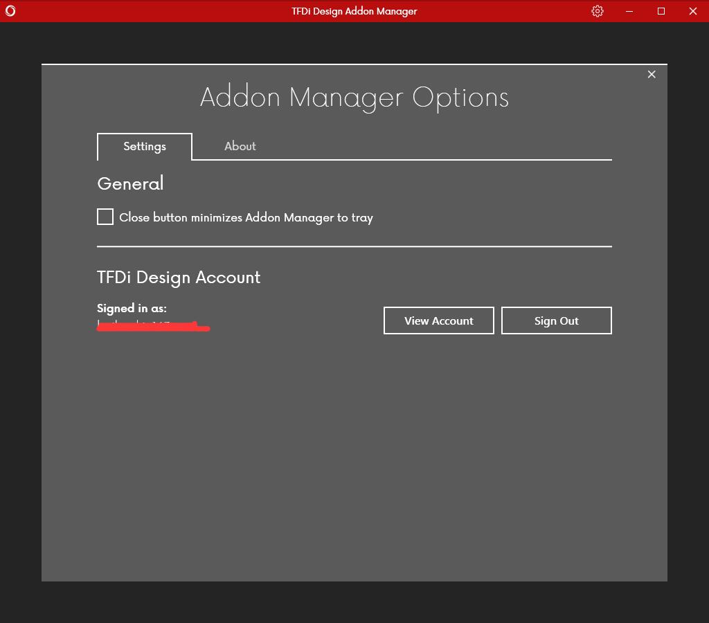
Task: Sign out of the TFDi Design account
Action: (556, 320)
